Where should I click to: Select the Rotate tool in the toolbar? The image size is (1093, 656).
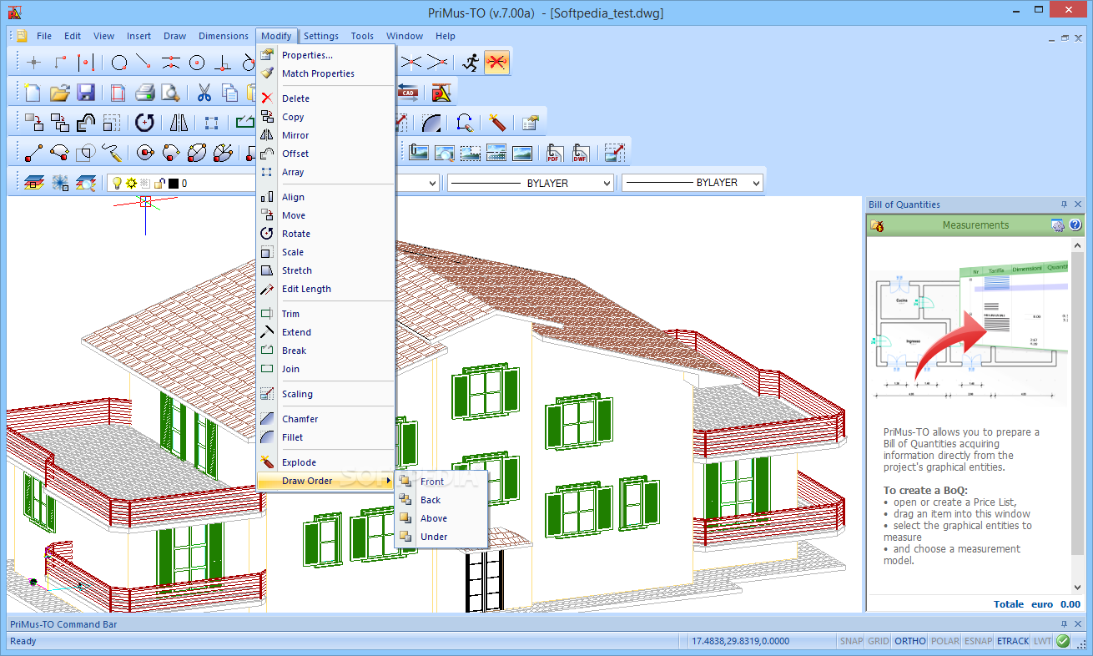click(x=145, y=123)
